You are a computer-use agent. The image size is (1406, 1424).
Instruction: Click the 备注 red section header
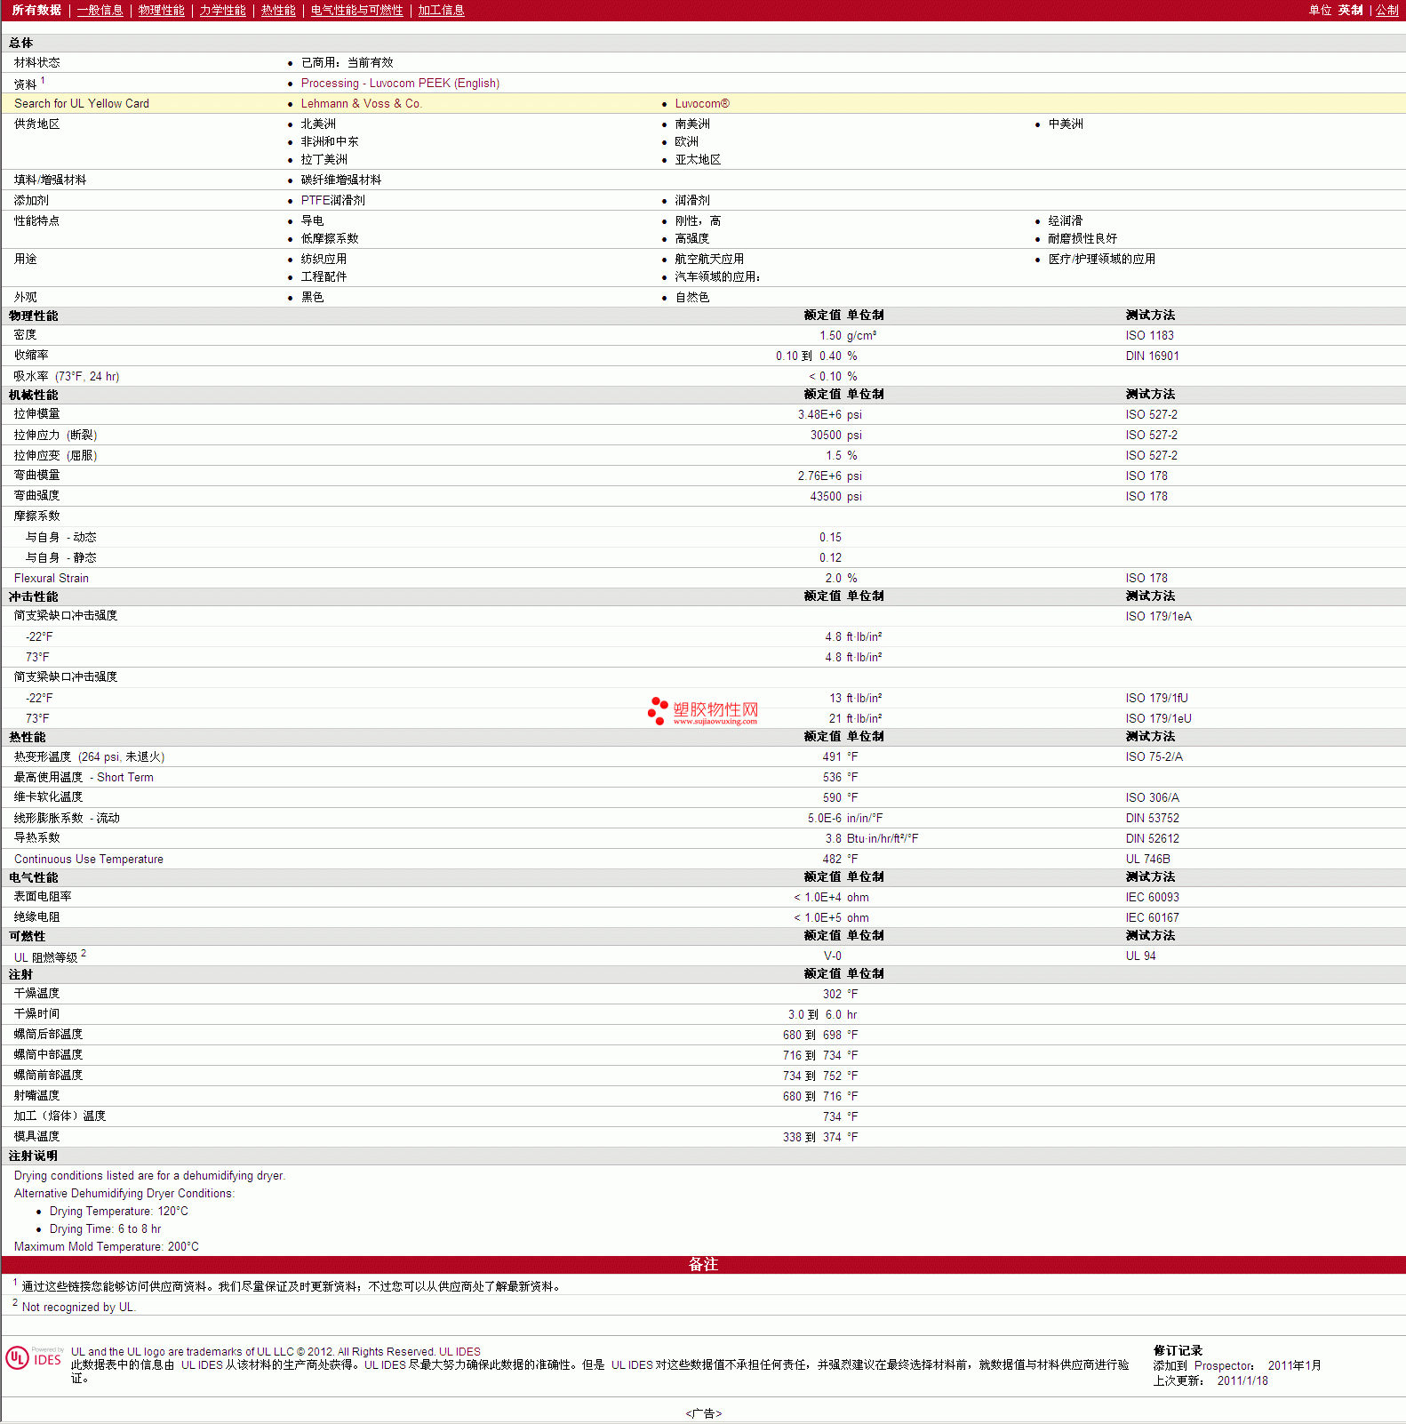pos(703,1265)
